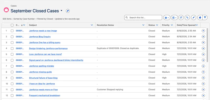
Task: Click the sort arrows toolbar icon
Action: (187, 17)
